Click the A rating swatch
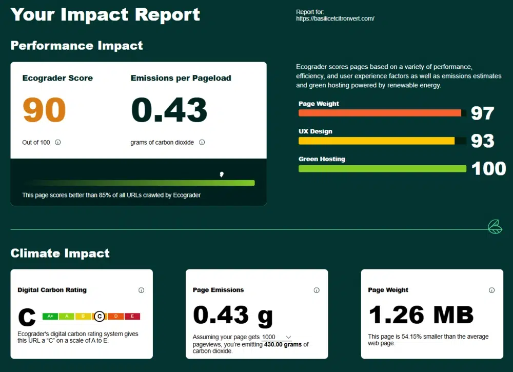The height and width of the screenshot is (372, 513). point(67,317)
